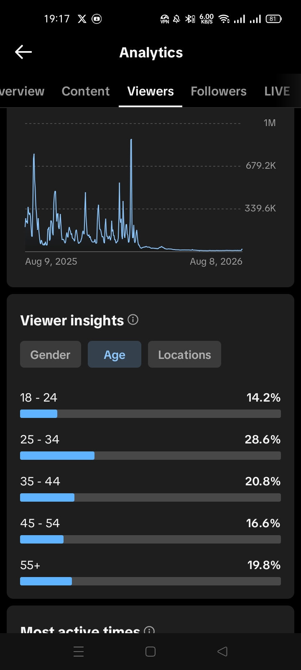
Task: Open Viewer insights info icon
Action: (133, 320)
